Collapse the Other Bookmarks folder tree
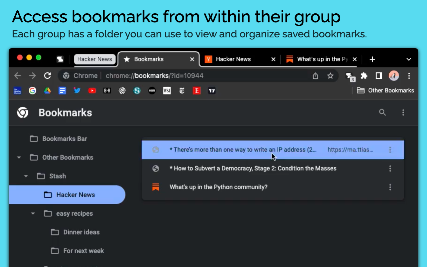 (19, 158)
